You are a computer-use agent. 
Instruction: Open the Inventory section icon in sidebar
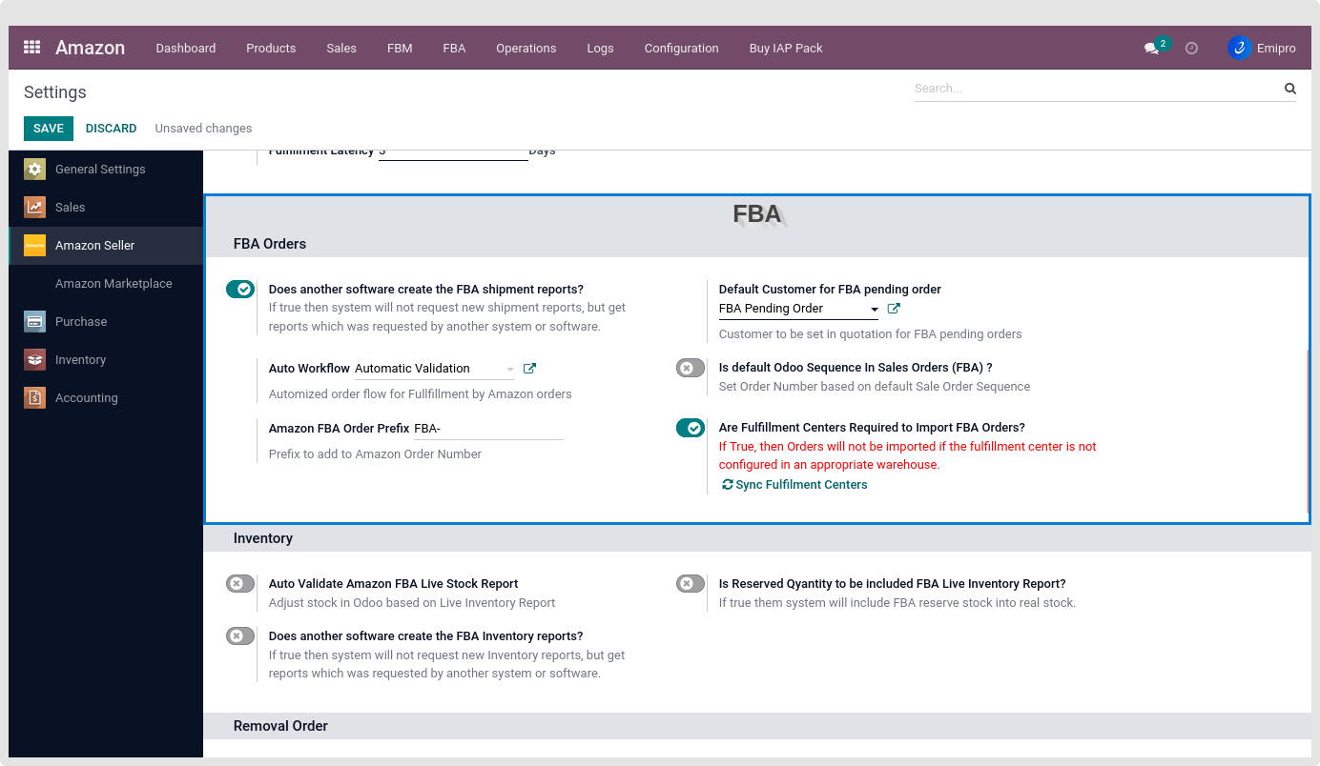tap(35, 360)
